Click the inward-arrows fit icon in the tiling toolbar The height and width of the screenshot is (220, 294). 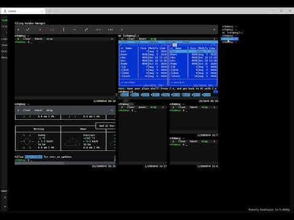coord(110,30)
